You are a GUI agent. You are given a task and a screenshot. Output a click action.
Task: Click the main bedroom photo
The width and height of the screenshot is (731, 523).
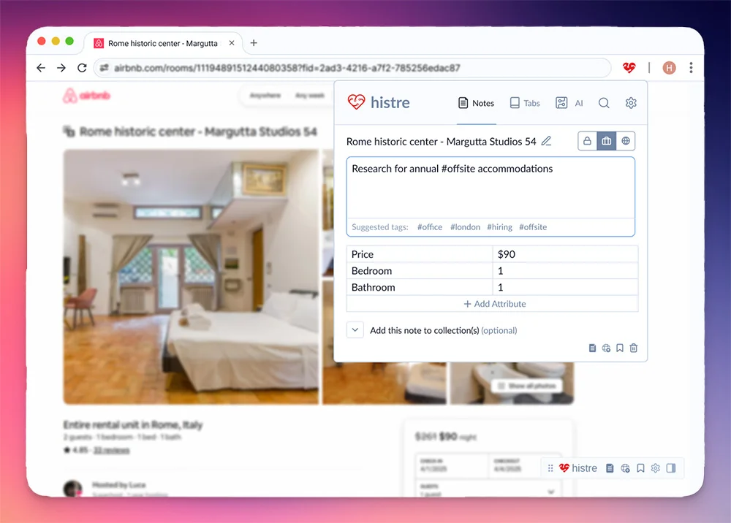pos(191,277)
